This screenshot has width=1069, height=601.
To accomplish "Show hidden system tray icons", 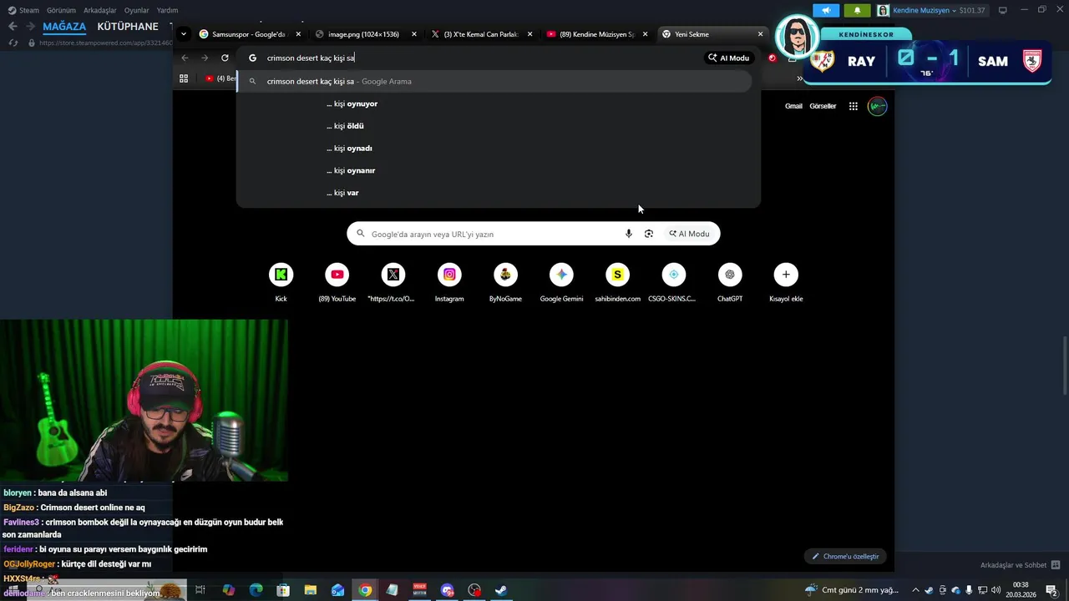I will tap(915, 590).
